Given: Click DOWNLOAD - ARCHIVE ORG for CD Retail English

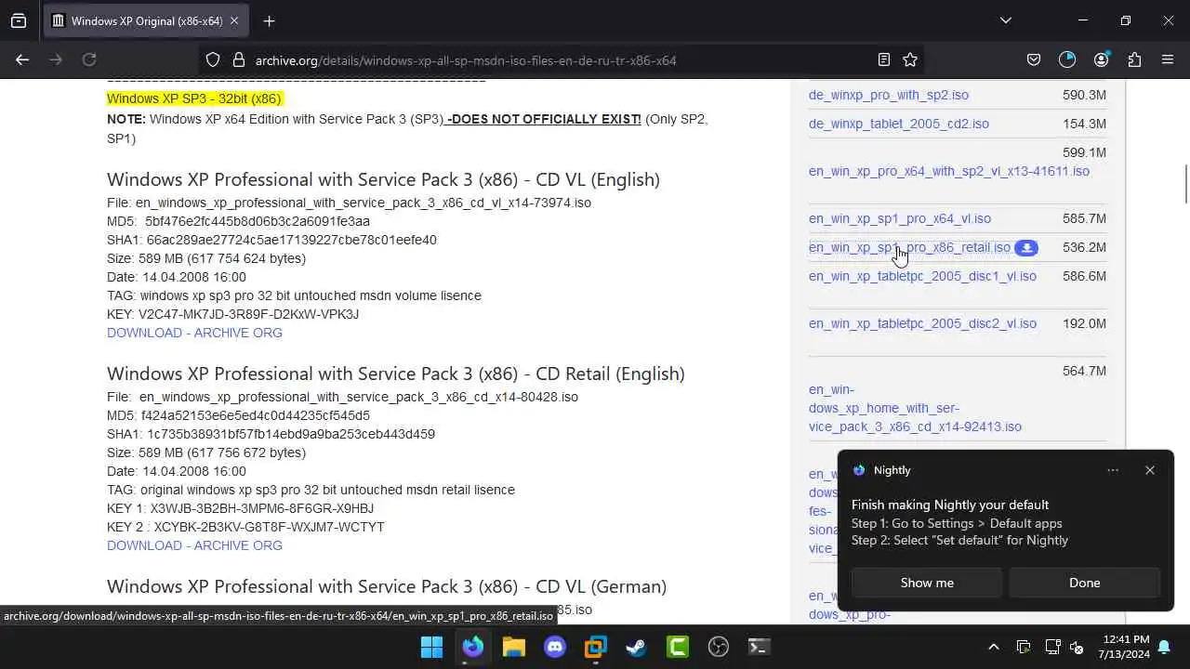Looking at the screenshot, I should [x=194, y=545].
